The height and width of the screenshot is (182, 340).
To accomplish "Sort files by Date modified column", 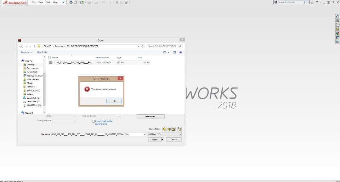I will (102, 57).
